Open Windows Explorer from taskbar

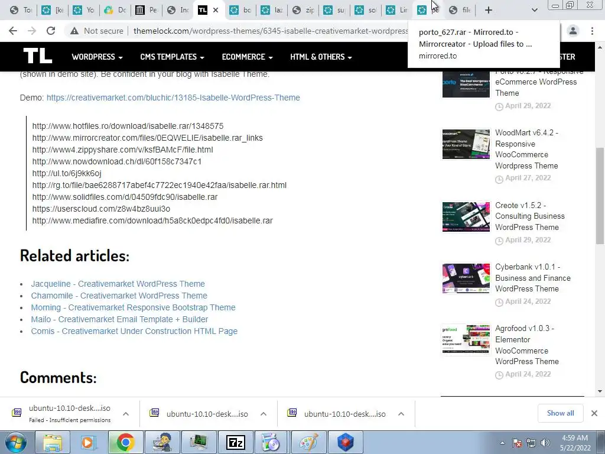click(53, 442)
